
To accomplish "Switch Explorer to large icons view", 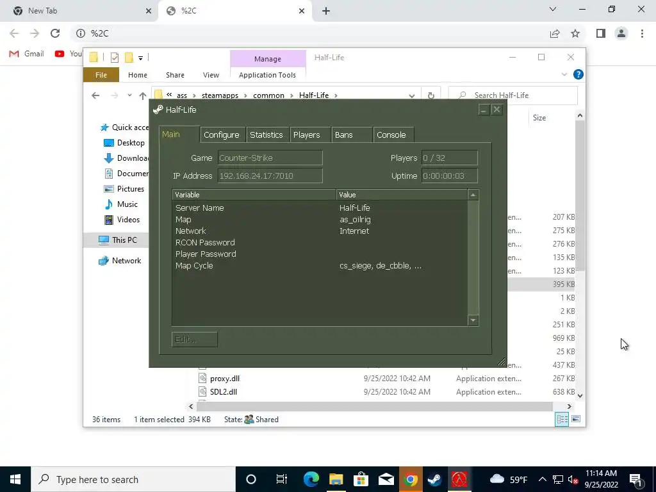I will tap(576, 419).
